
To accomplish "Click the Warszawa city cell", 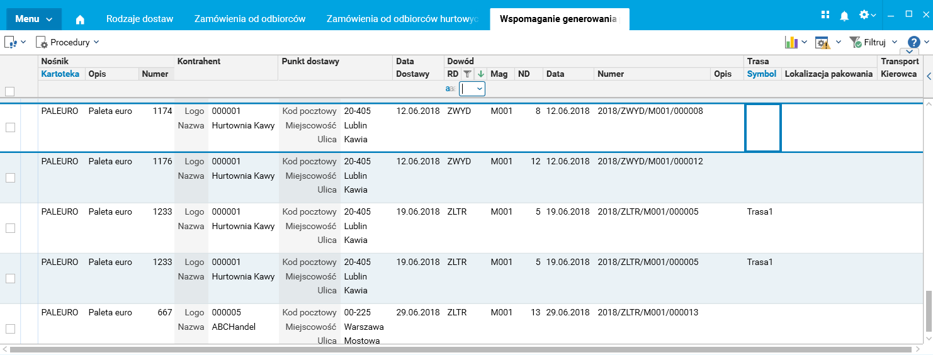I will [x=364, y=327].
